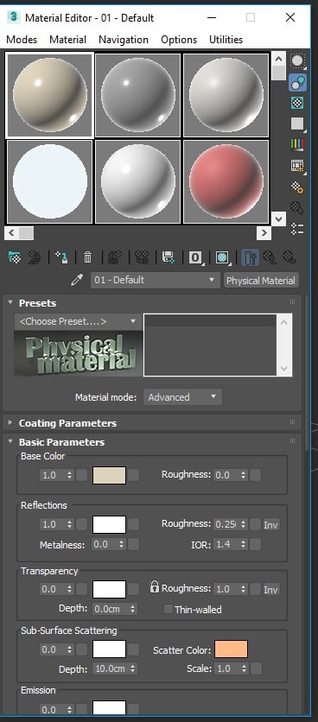
Task: Click Select by Material icon
Action: tap(298, 207)
